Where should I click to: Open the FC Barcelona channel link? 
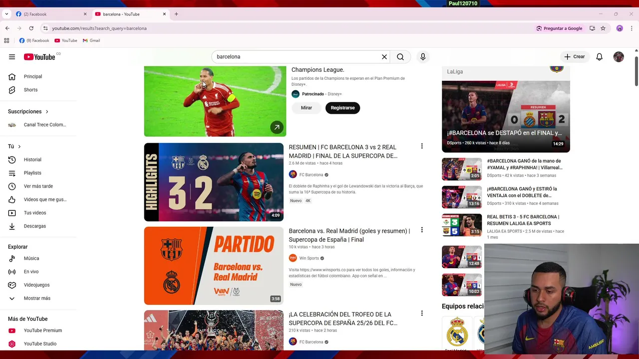point(311,175)
